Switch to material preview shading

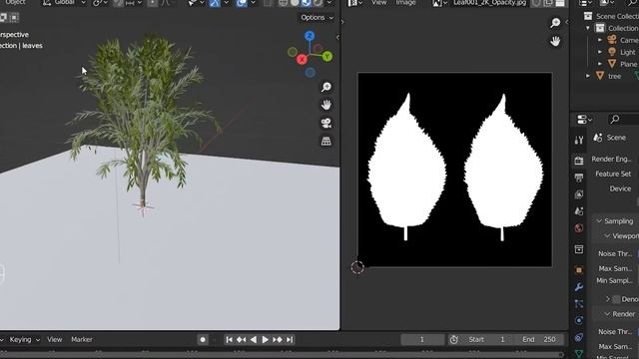click(307, 3)
